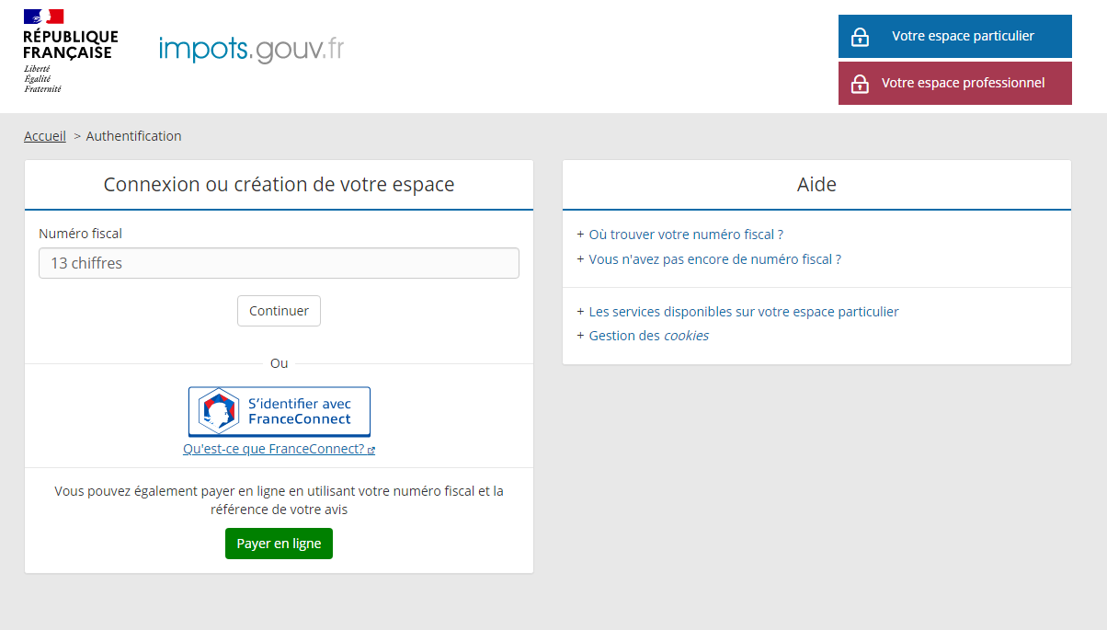Expand the Gestion des cookies section
Screen dimensions: 1107x630
pyautogui.click(x=649, y=336)
